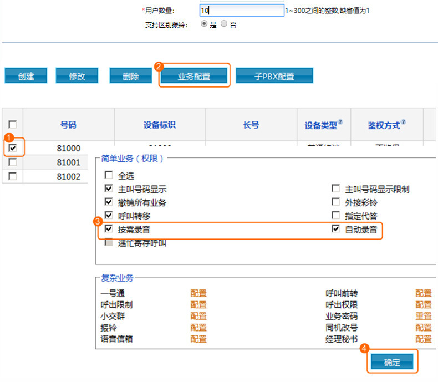The height and width of the screenshot is (382, 438).
Task: Enable 主叫号码显示限制 checkbox
Action: click(336, 189)
